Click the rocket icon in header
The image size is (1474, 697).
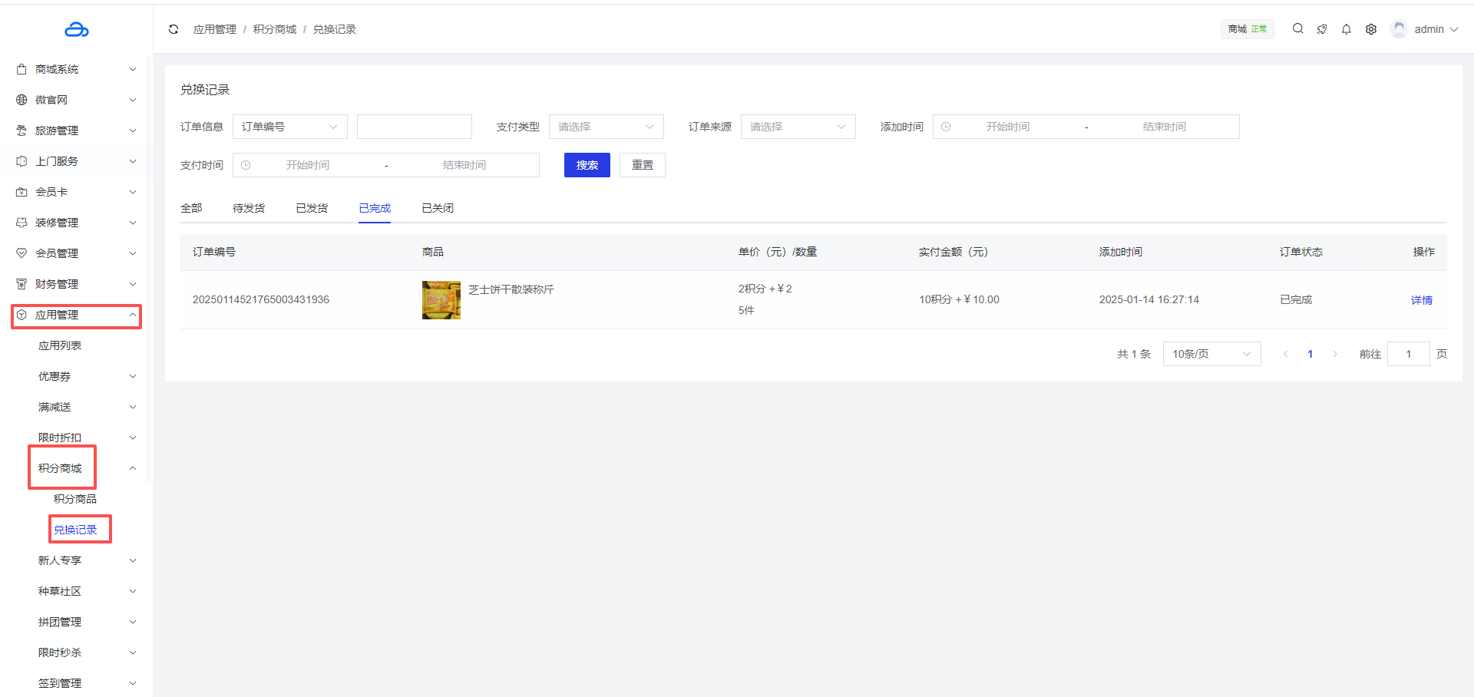click(1321, 29)
